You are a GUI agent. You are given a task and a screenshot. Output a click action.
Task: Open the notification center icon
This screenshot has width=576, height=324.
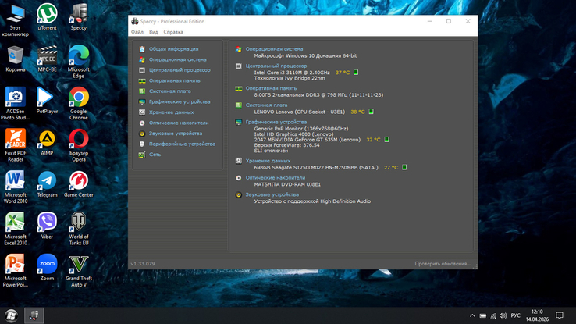[560, 315]
